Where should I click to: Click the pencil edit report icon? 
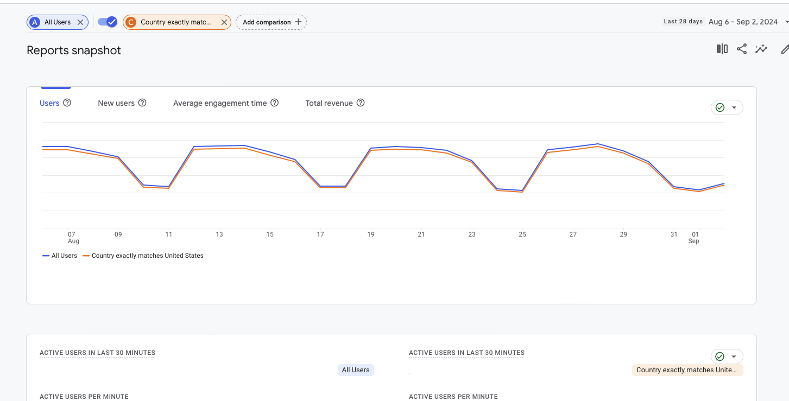click(x=784, y=49)
